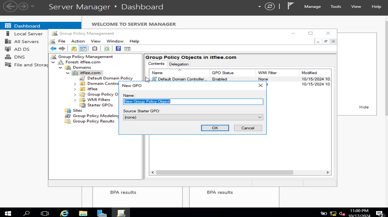
Task: Select the Sites node in the tree
Action: (77, 110)
